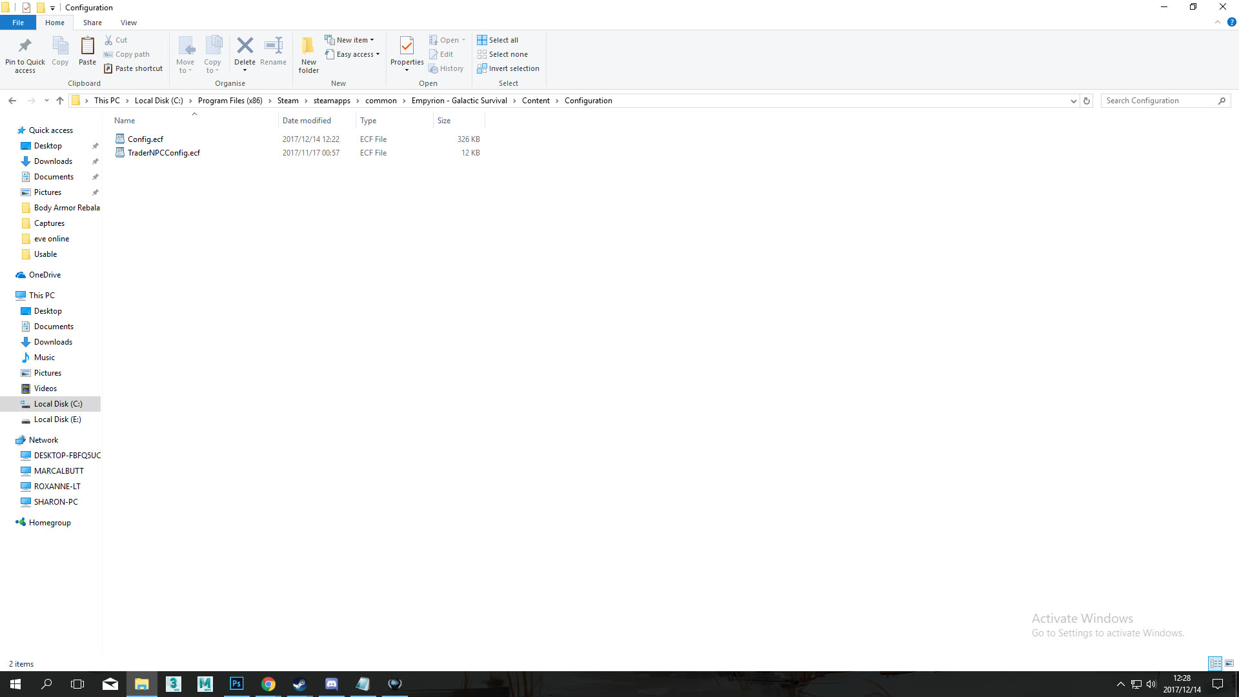
Task: Switch to the Home ribbon tab
Action: [55, 23]
